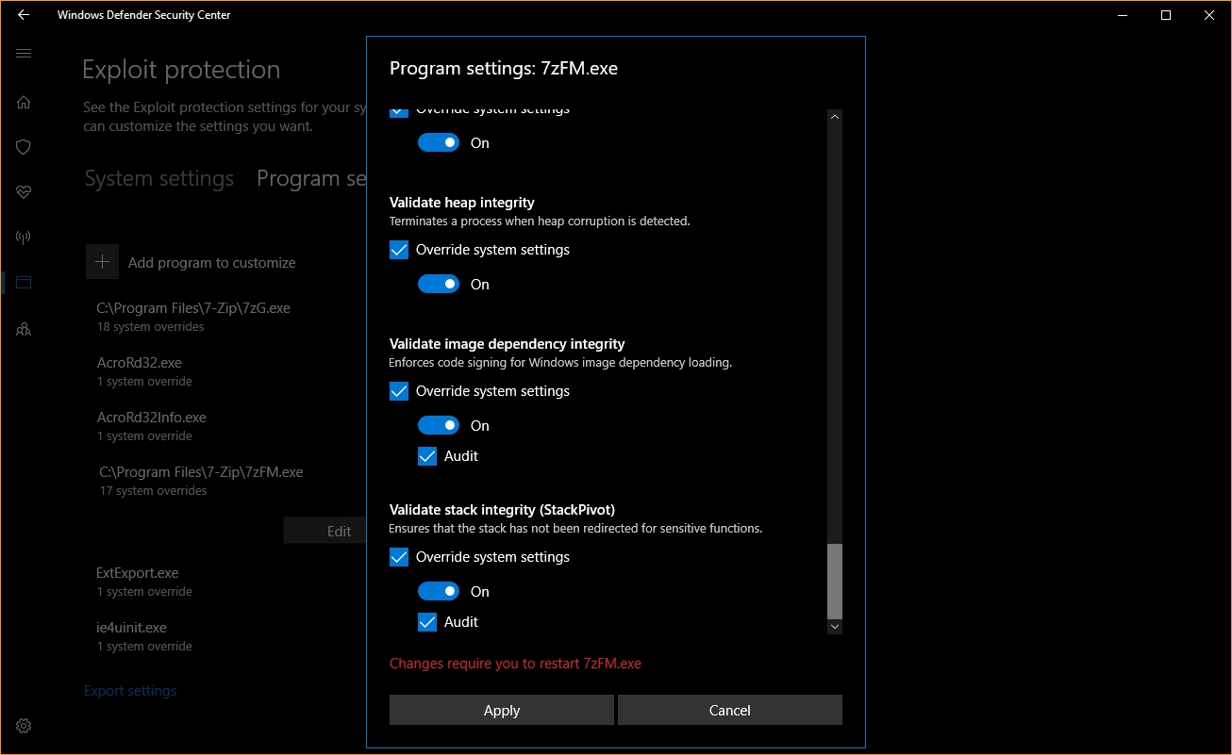Click the 18 system overrides label
The image size is (1232, 755).
pos(151,327)
